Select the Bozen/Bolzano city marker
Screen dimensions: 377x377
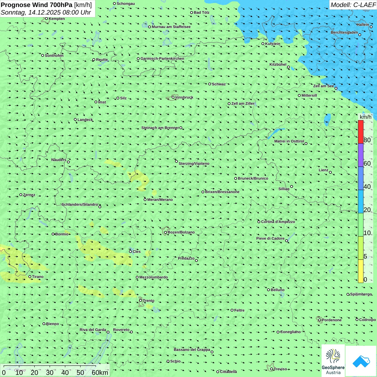click(166, 232)
